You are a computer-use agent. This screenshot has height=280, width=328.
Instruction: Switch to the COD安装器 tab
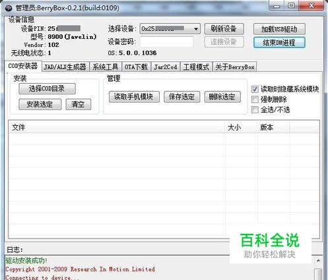tap(23, 66)
